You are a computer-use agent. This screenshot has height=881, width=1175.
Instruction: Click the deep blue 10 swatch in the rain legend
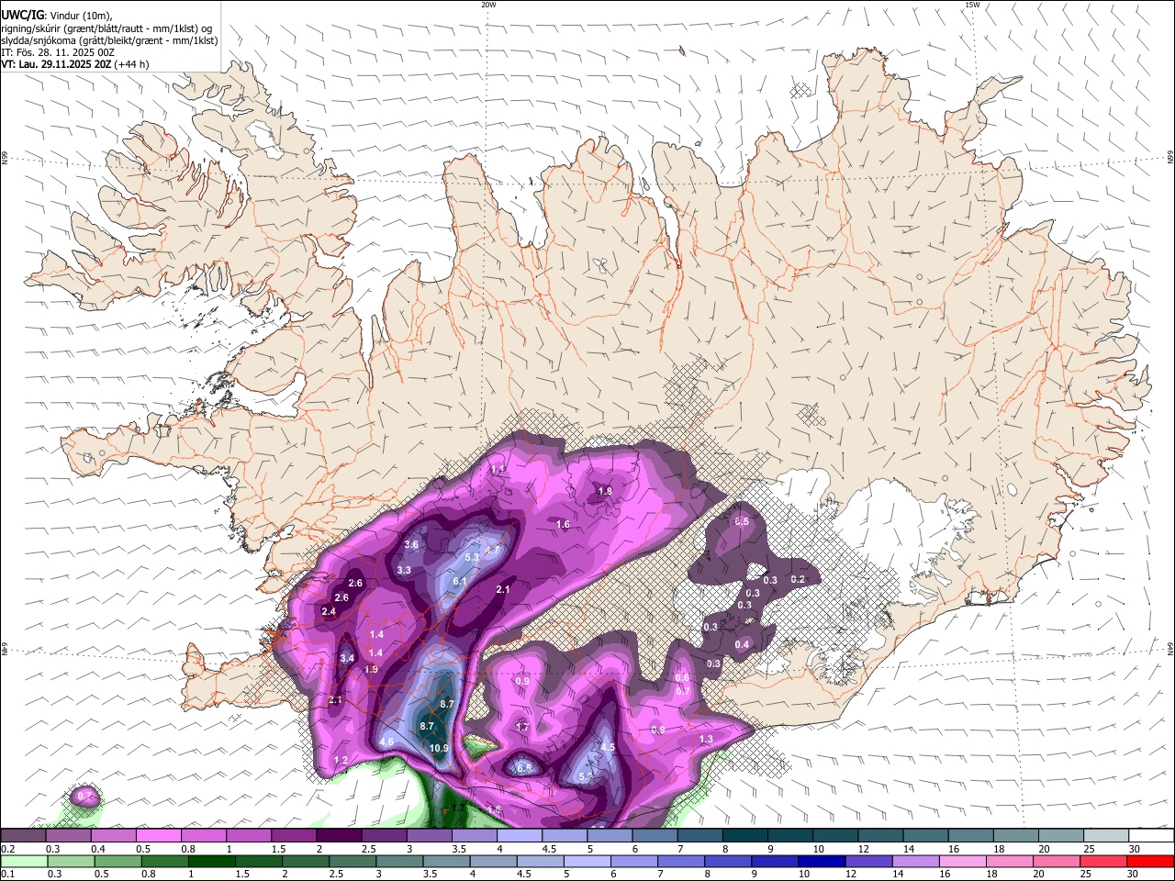pos(822,861)
